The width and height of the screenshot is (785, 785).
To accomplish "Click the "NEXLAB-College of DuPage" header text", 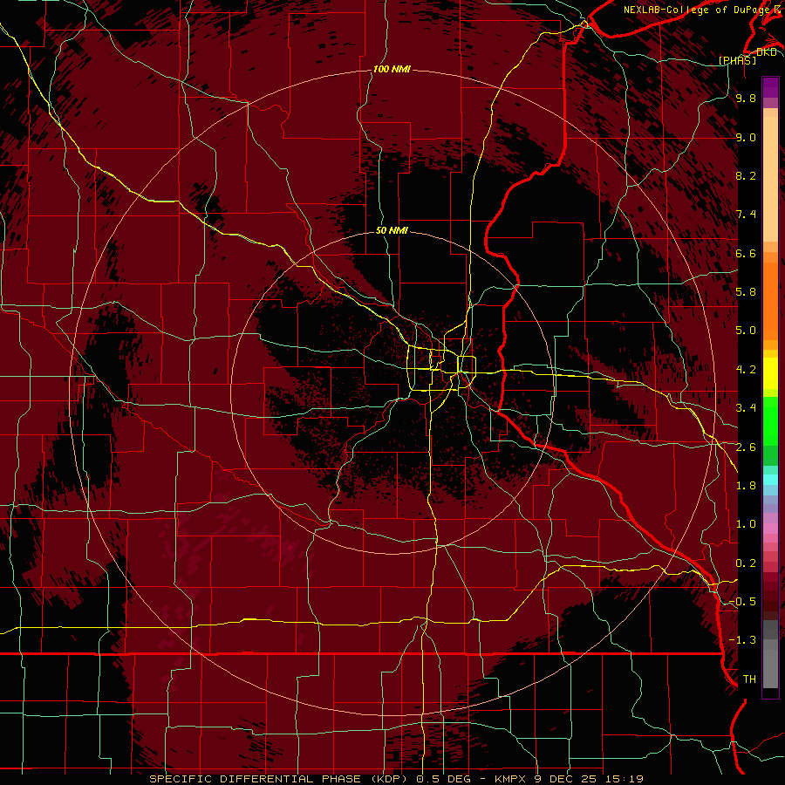I will point(696,10).
